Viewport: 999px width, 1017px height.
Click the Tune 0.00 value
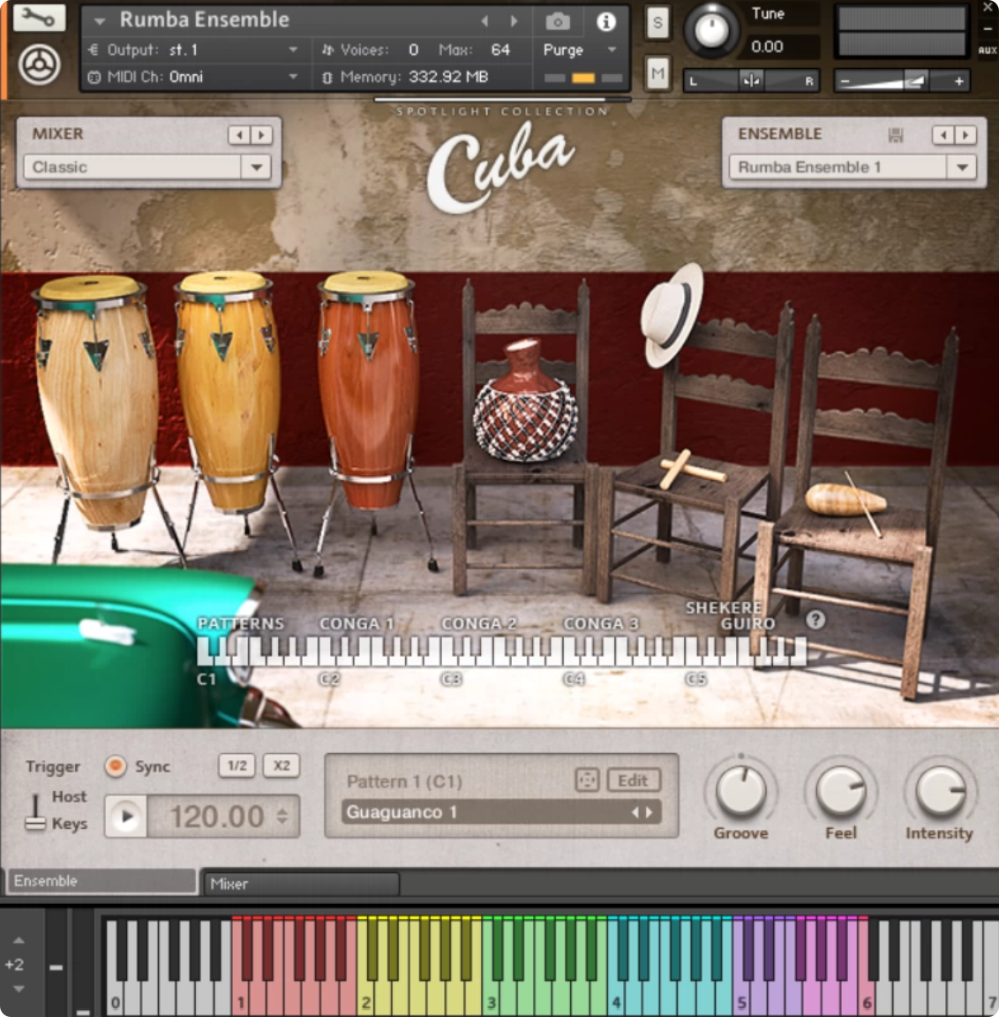tap(767, 47)
